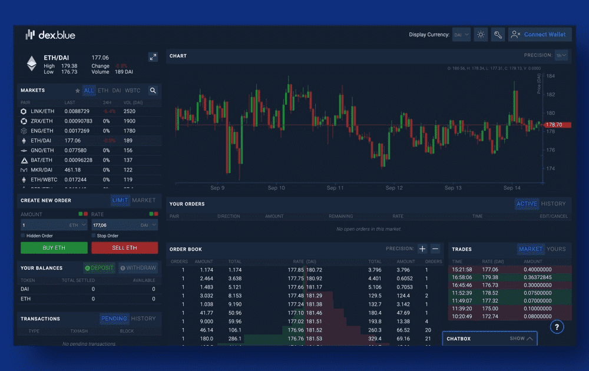Open settings via the wrench icon
This screenshot has width=589, height=371.
point(498,34)
